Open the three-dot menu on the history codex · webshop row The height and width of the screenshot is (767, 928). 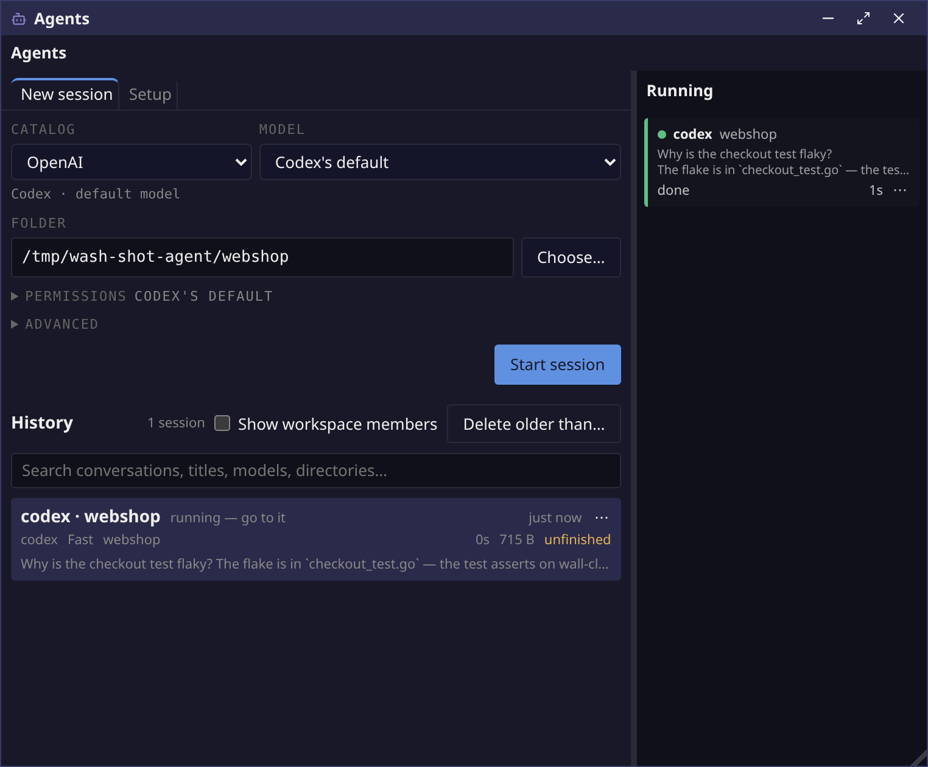(602, 517)
